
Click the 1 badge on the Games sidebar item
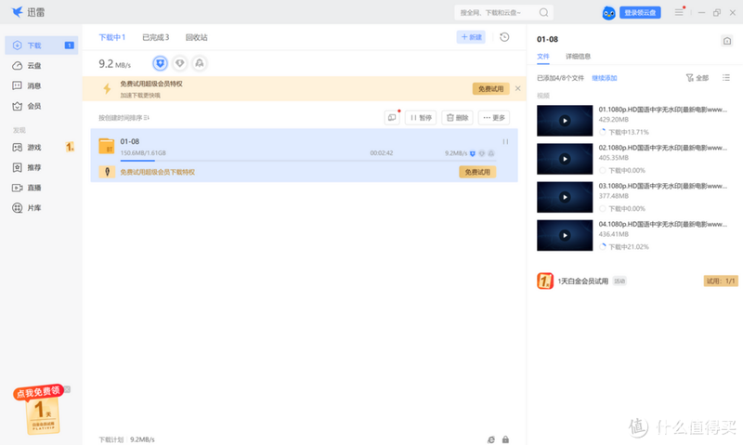click(x=70, y=148)
